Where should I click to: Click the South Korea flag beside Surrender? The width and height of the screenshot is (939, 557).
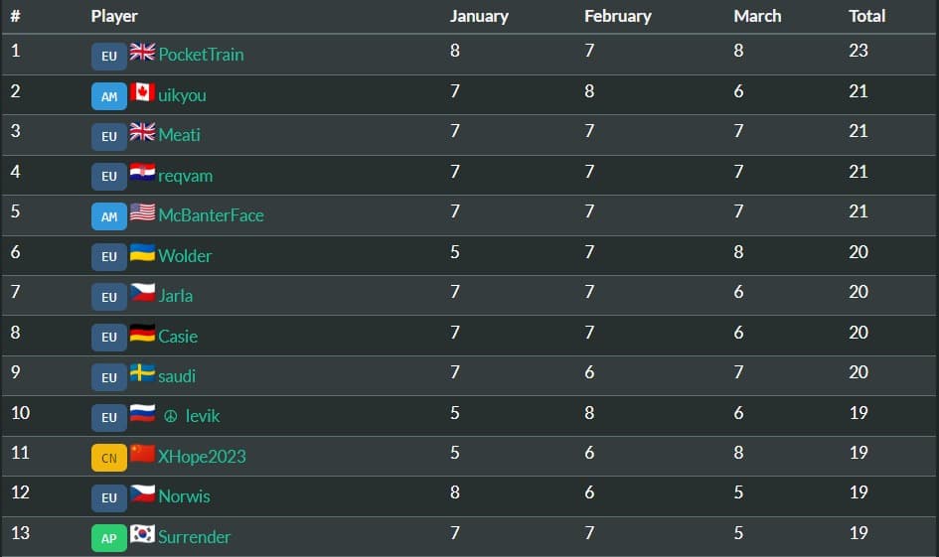point(142,533)
